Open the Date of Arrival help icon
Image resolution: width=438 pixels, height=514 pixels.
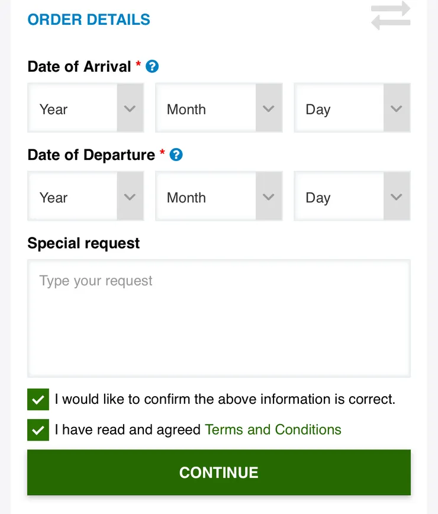point(152,66)
